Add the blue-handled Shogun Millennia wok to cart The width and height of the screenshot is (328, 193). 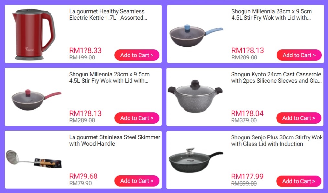click(299, 55)
